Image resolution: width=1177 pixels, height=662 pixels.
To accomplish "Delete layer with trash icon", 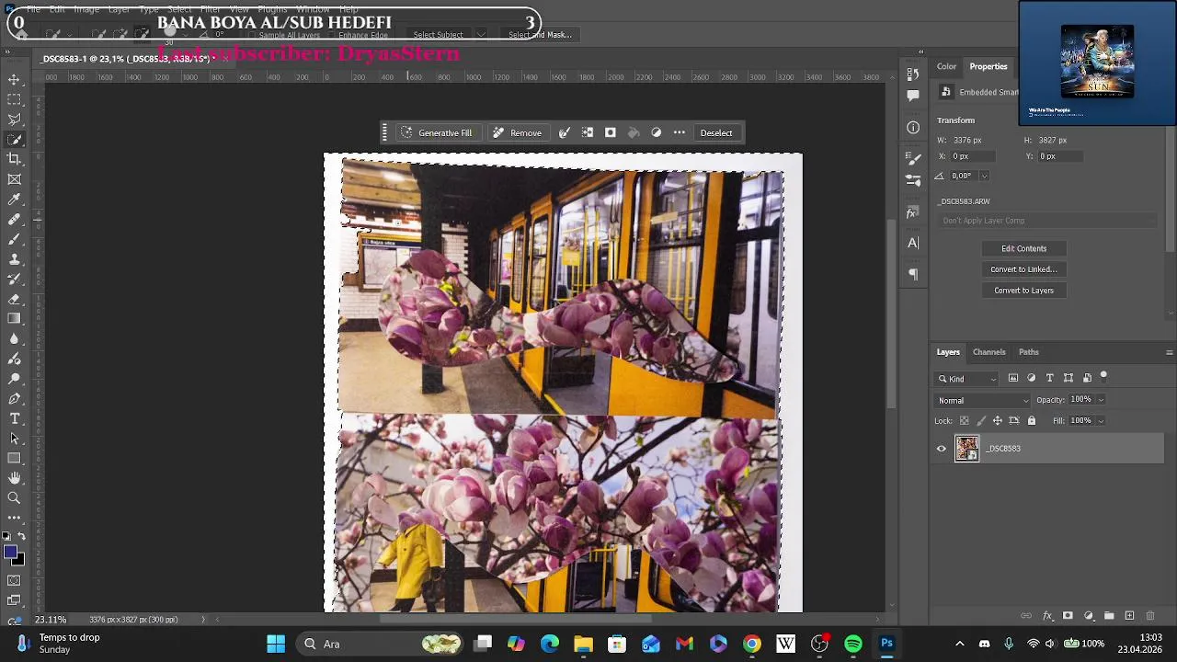I will pos(1151,616).
